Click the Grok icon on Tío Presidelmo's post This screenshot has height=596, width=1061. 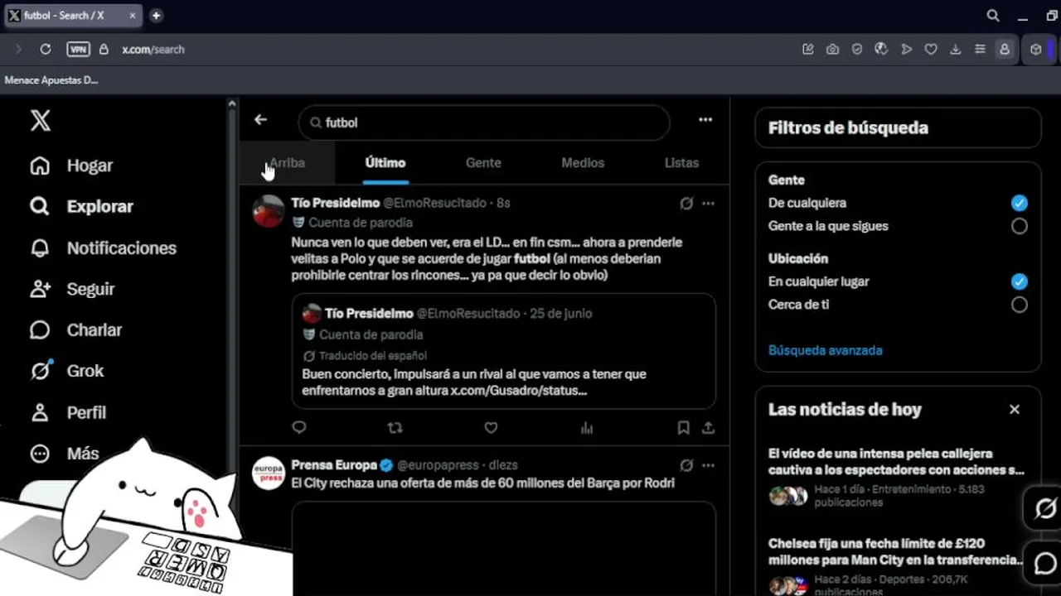686,204
